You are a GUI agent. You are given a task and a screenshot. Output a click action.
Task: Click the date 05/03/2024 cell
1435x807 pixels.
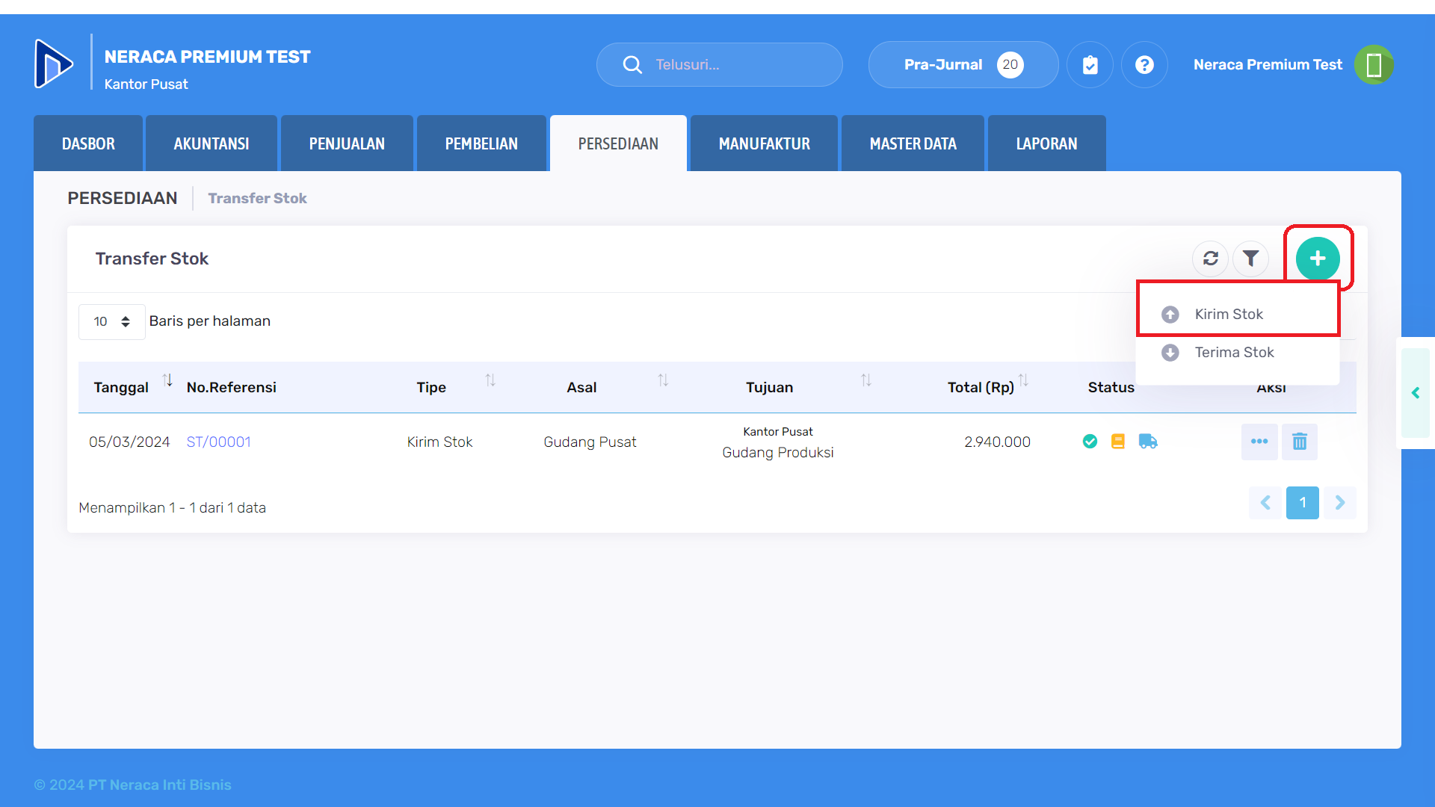pyautogui.click(x=129, y=442)
